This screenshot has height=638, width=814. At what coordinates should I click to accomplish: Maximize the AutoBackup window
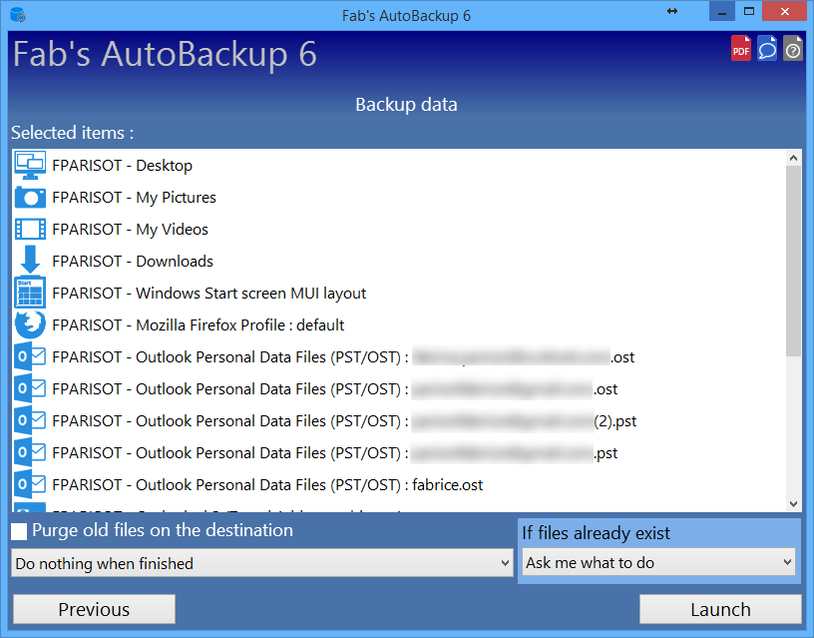[748, 11]
